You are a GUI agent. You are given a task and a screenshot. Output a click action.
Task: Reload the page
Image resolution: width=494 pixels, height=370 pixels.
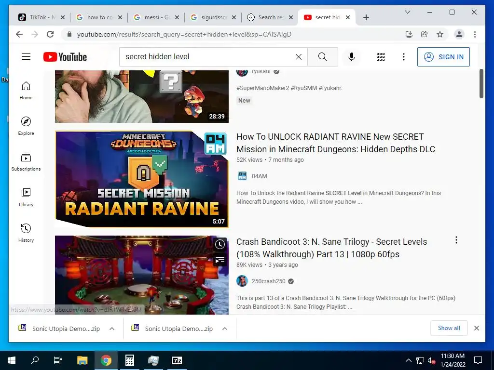coord(50,34)
